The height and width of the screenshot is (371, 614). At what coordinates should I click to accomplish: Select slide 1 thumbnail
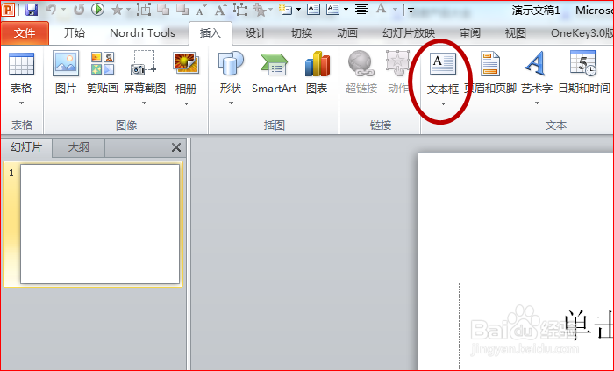pos(100,225)
